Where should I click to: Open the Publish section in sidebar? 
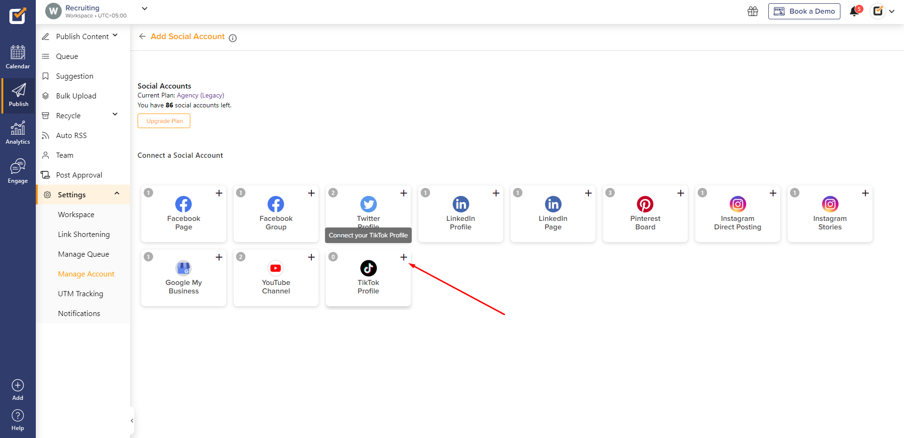(18, 96)
